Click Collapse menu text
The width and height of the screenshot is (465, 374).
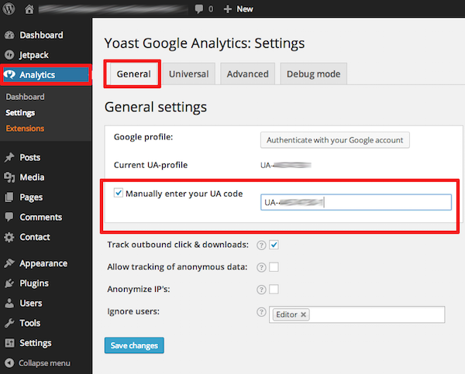point(44,363)
